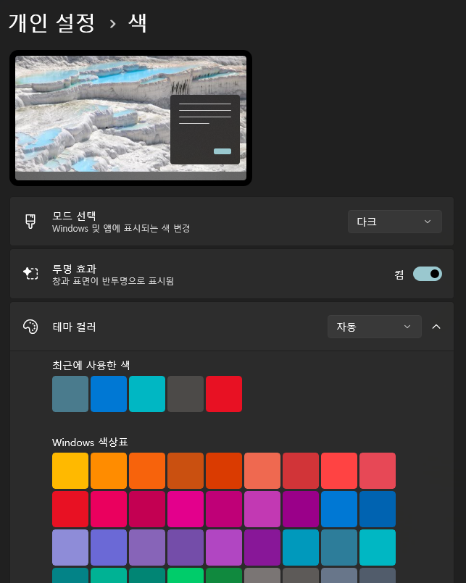The width and height of the screenshot is (466, 583).
Task: Click the accent button in the preview window
Action: 222,151
